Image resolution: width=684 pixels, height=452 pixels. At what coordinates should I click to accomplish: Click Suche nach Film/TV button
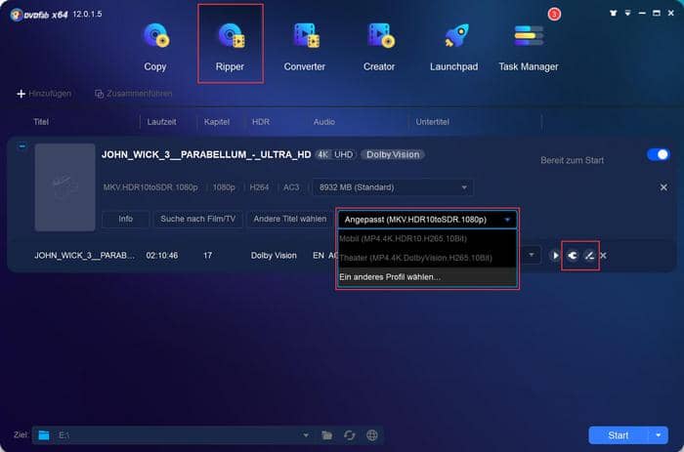click(198, 219)
